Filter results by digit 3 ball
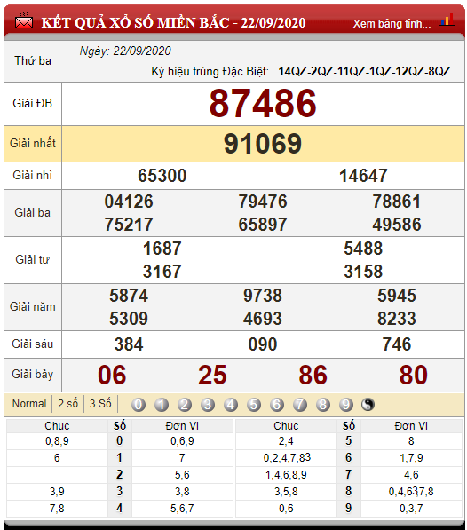Screen dimensions: 467x530 click(208, 405)
